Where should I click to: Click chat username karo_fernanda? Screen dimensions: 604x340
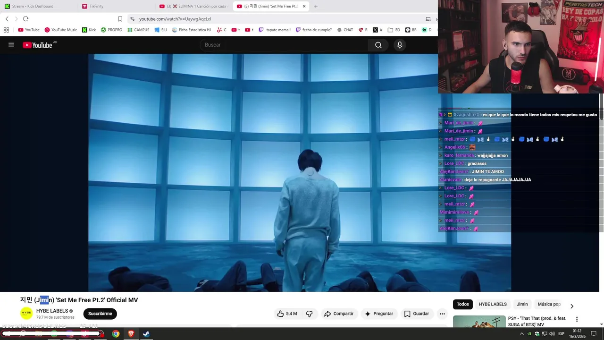pyautogui.click(x=459, y=155)
